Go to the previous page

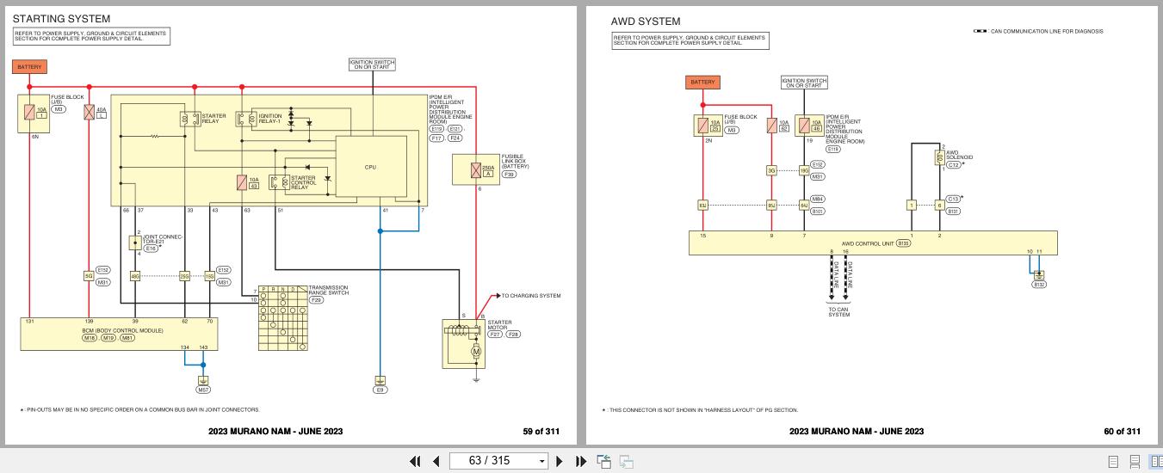(436, 461)
